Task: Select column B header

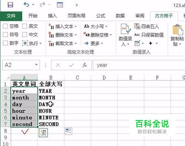Action: [x=51, y=78]
